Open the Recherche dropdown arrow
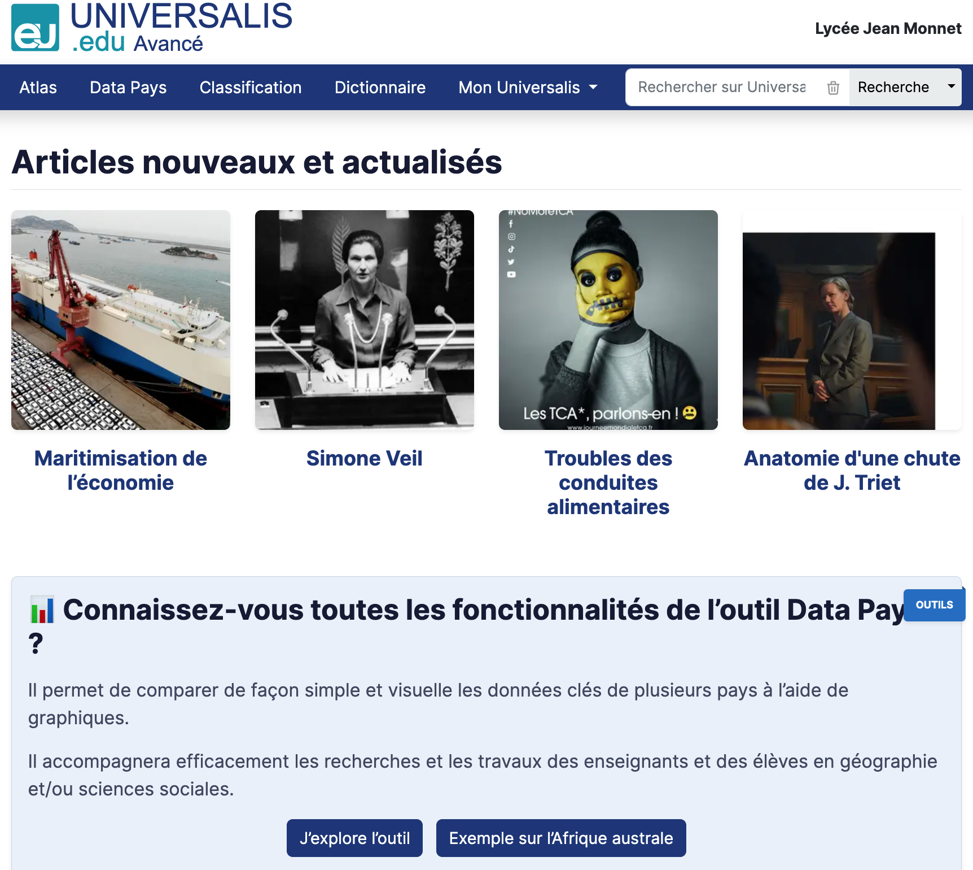The image size is (973, 870). click(x=951, y=86)
